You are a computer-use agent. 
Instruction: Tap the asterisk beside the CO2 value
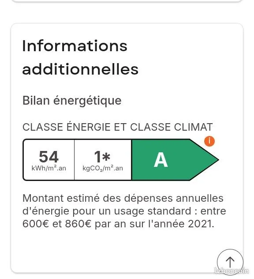point(106,157)
